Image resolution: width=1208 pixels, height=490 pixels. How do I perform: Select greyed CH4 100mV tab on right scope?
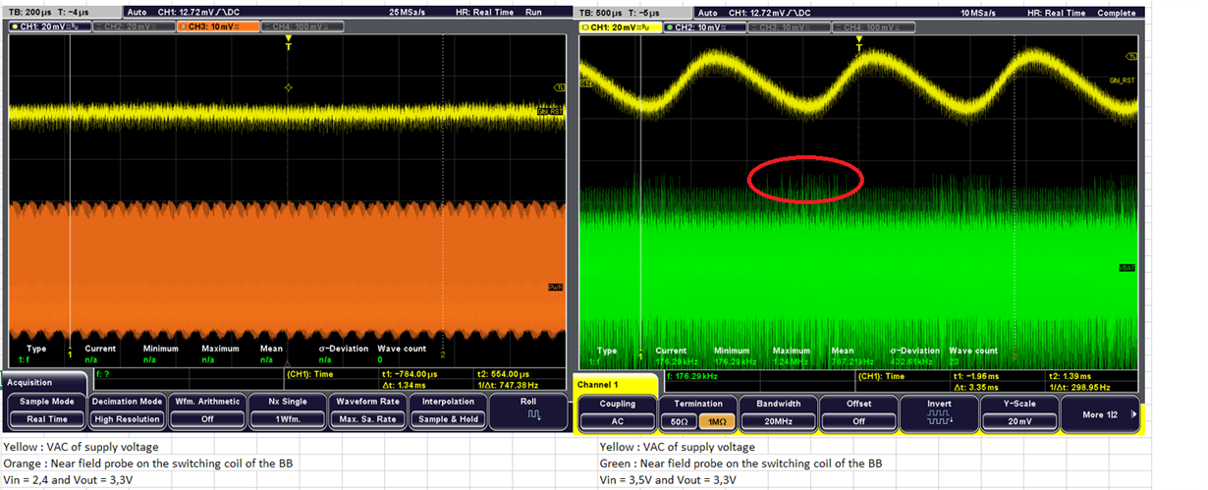tap(875, 27)
